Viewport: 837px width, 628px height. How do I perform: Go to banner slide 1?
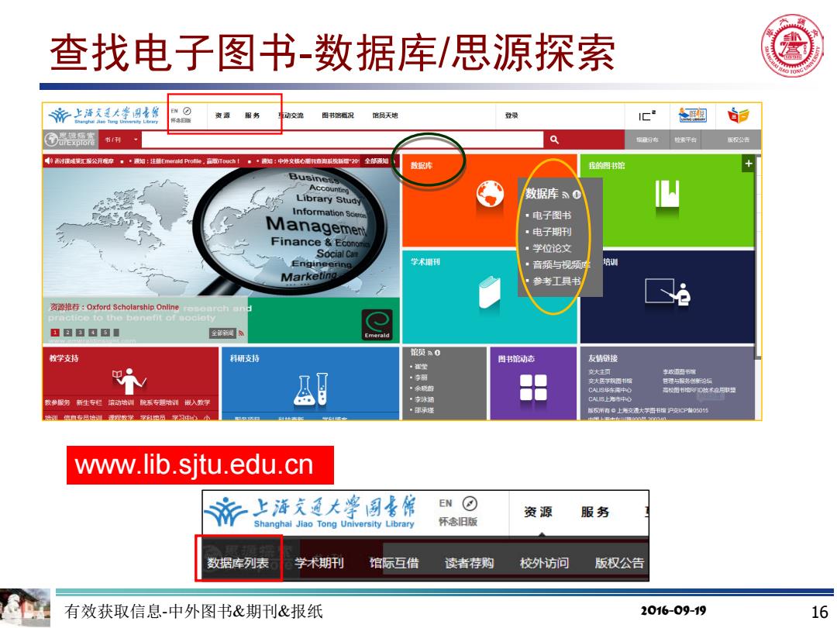(x=55, y=333)
